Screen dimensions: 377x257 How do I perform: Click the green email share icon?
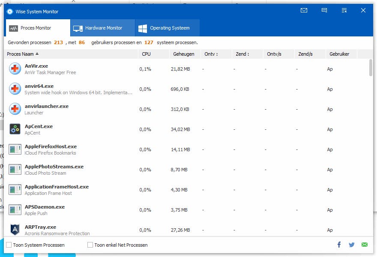[365, 245]
